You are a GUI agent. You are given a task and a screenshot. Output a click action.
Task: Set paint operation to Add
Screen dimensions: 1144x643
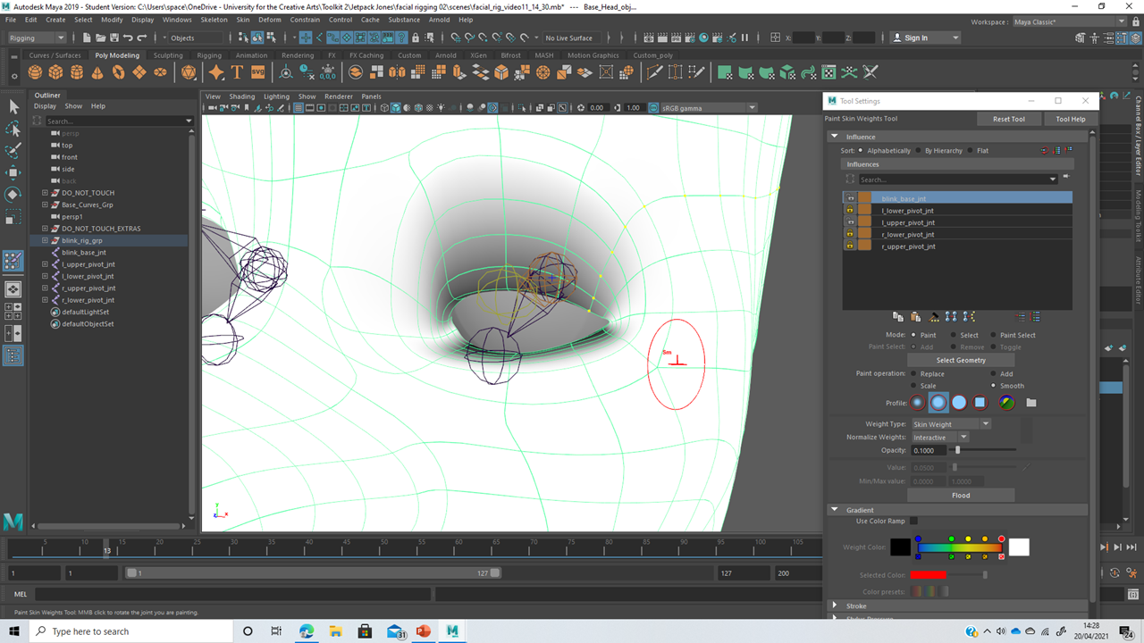(x=994, y=374)
